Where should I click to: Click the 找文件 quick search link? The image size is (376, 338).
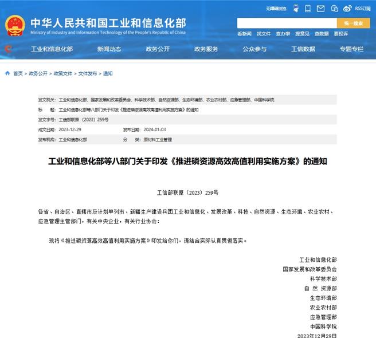[264, 34]
